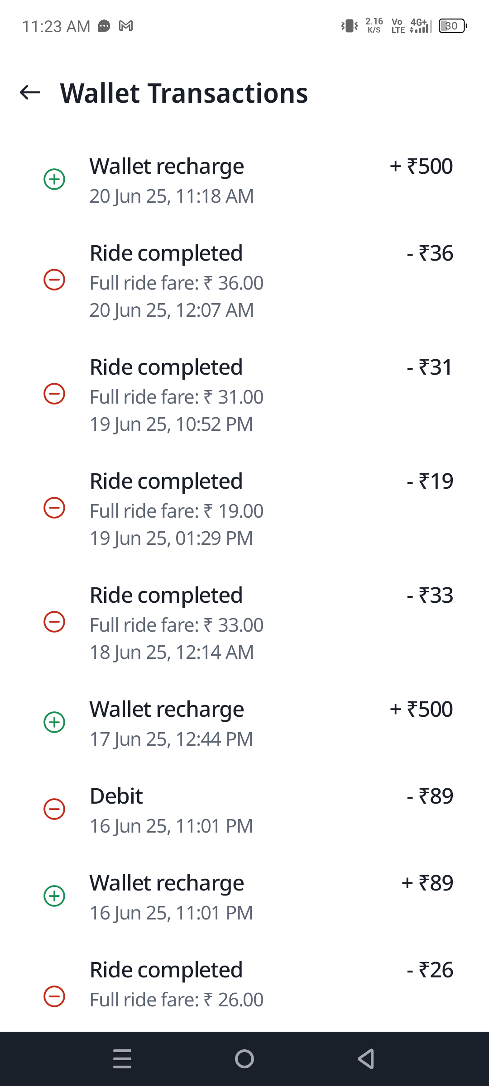Tap the - ₹19 ride amount
Viewport: 489px width, 1086px height.
430,481
